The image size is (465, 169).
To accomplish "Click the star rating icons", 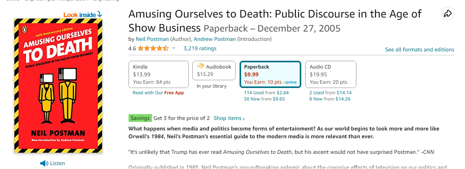I will [153, 48].
